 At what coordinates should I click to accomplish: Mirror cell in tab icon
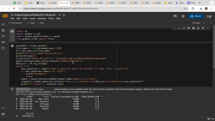198,28
